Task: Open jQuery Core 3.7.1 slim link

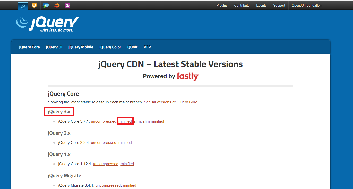Action: (x=137, y=121)
